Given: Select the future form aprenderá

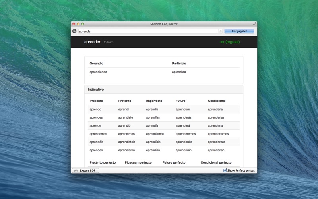Looking at the screenshot, I should coord(183,125).
